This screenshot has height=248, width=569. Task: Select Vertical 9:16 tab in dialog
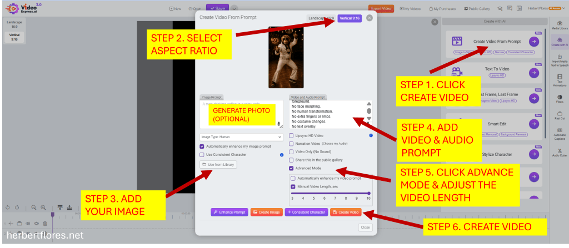point(350,18)
